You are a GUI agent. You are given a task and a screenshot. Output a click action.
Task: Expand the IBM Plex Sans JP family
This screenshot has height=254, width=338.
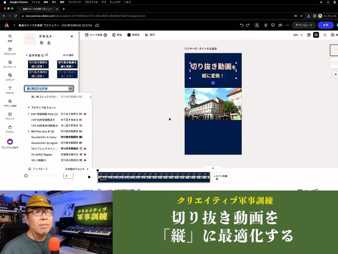point(29,131)
